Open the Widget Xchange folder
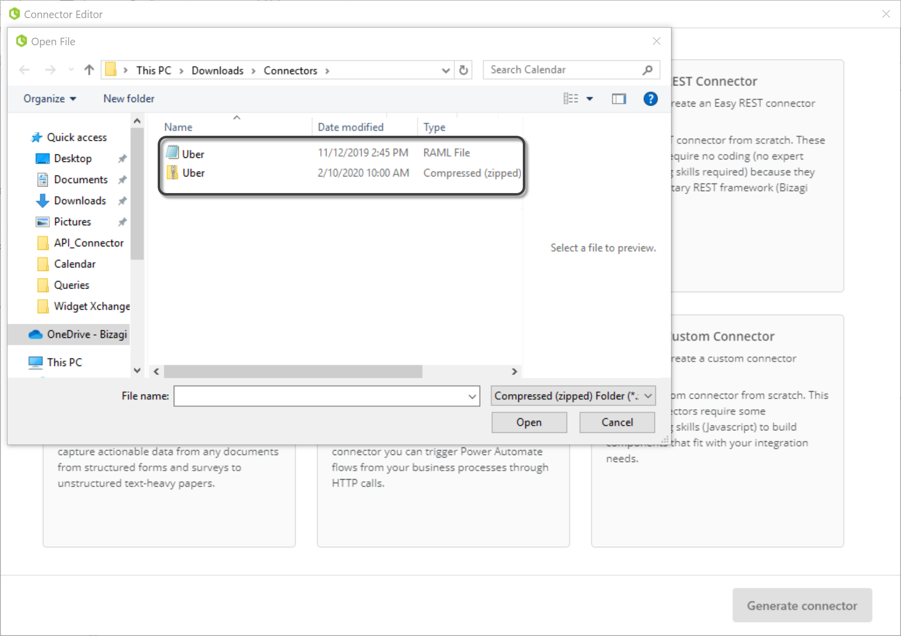Viewport: 901px width, 636px height. 92,306
